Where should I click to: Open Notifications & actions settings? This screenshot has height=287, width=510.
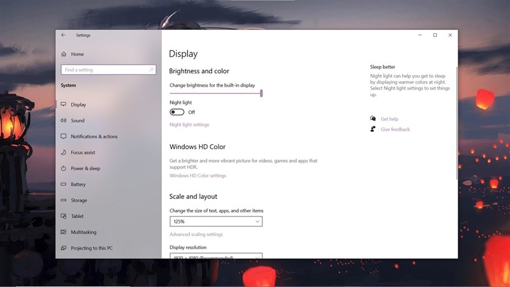point(94,136)
